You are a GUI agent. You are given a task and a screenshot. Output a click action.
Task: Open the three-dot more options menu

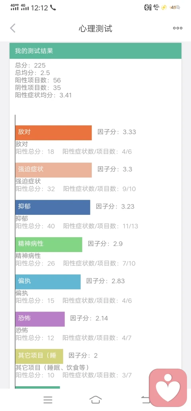178,28
